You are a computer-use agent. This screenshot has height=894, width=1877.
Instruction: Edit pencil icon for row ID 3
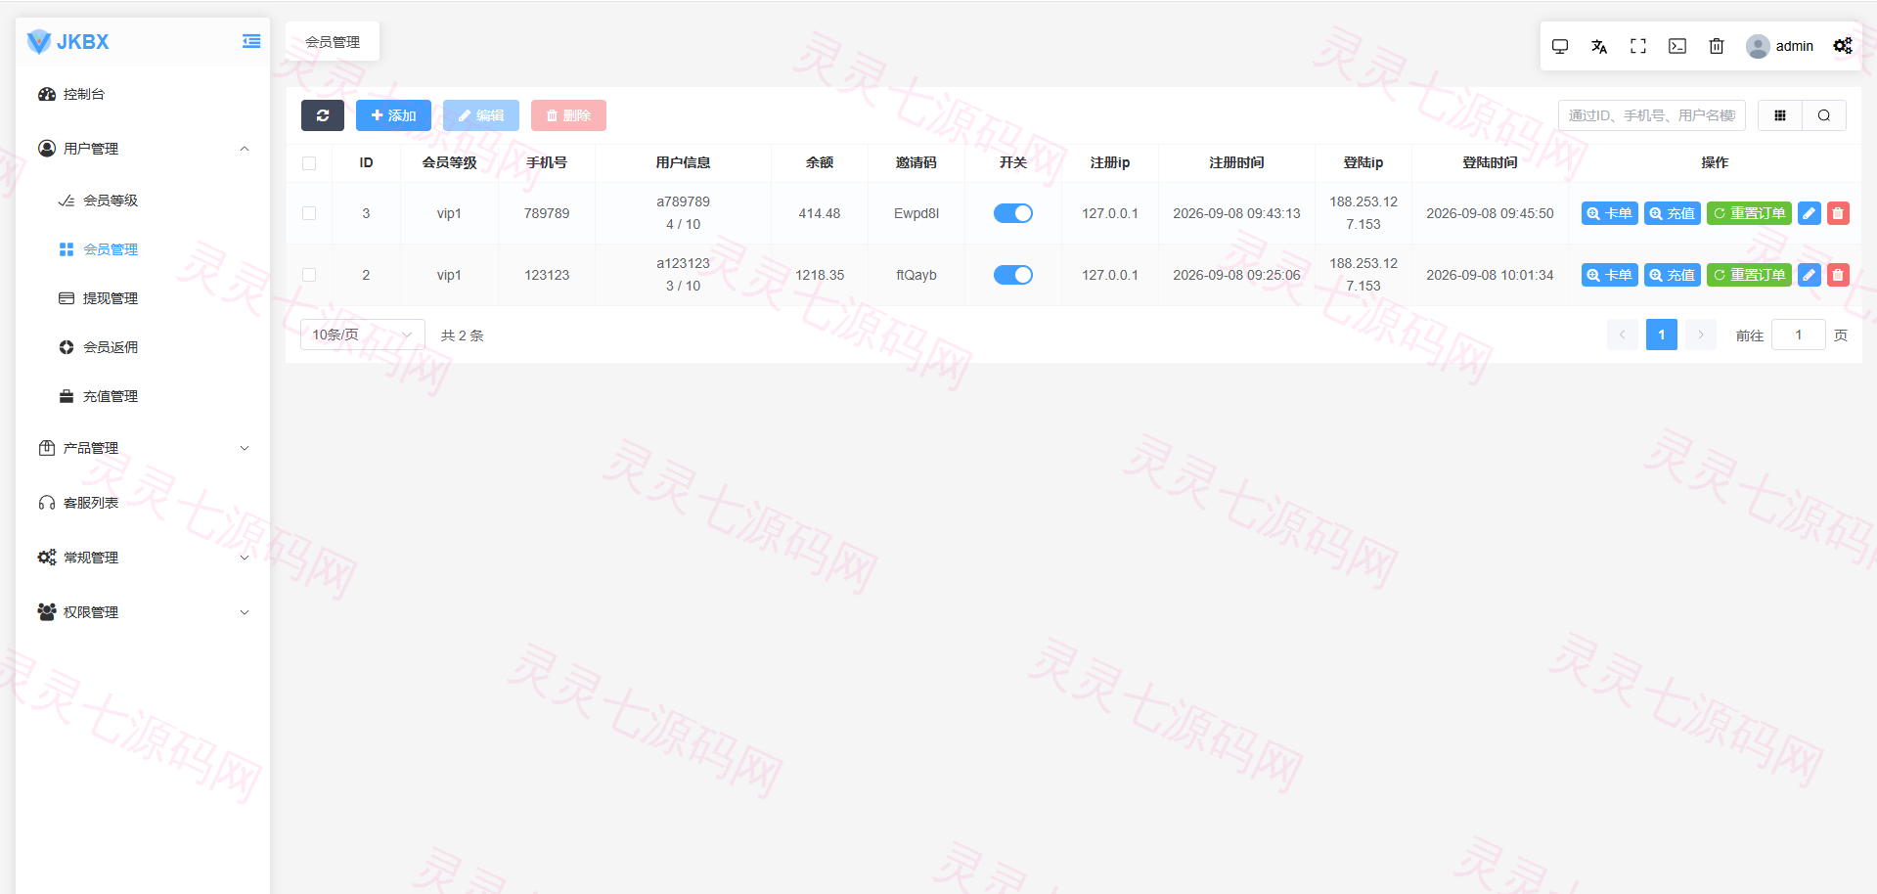click(1810, 213)
